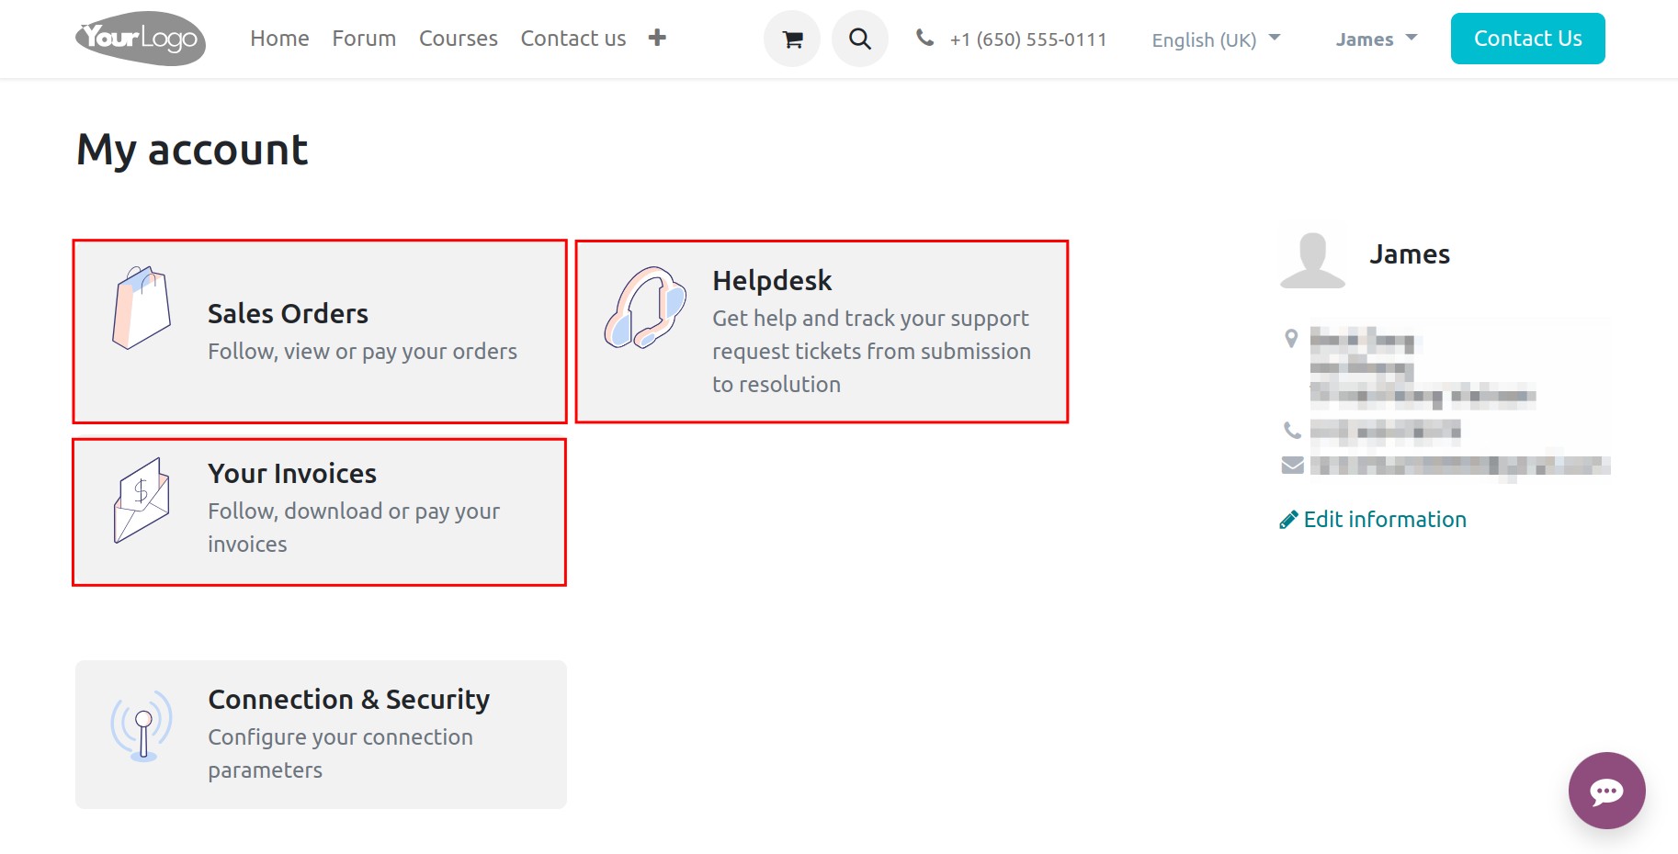1678x854 pixels.
Task: Call the +1 (650) 555-0111 phone link
Action: 1028,39
